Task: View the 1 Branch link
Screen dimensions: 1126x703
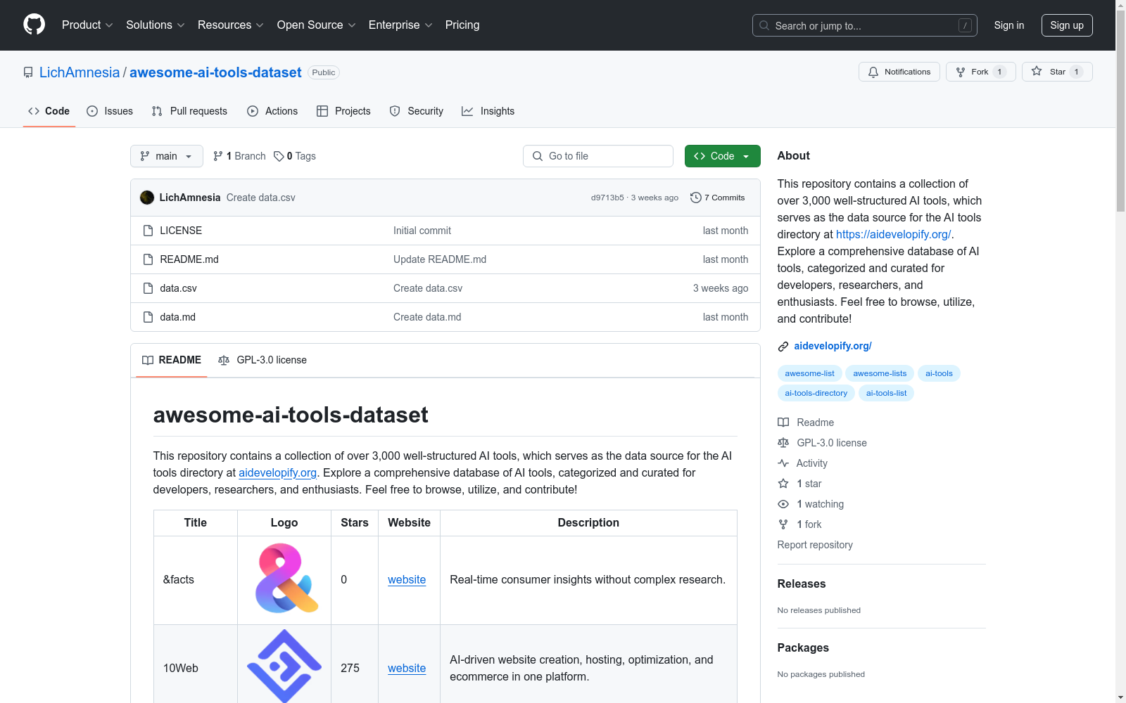Action: [239, 156]
